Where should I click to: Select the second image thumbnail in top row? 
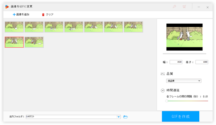(x=34, y=27)
